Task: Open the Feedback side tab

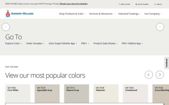Action: 167,63
